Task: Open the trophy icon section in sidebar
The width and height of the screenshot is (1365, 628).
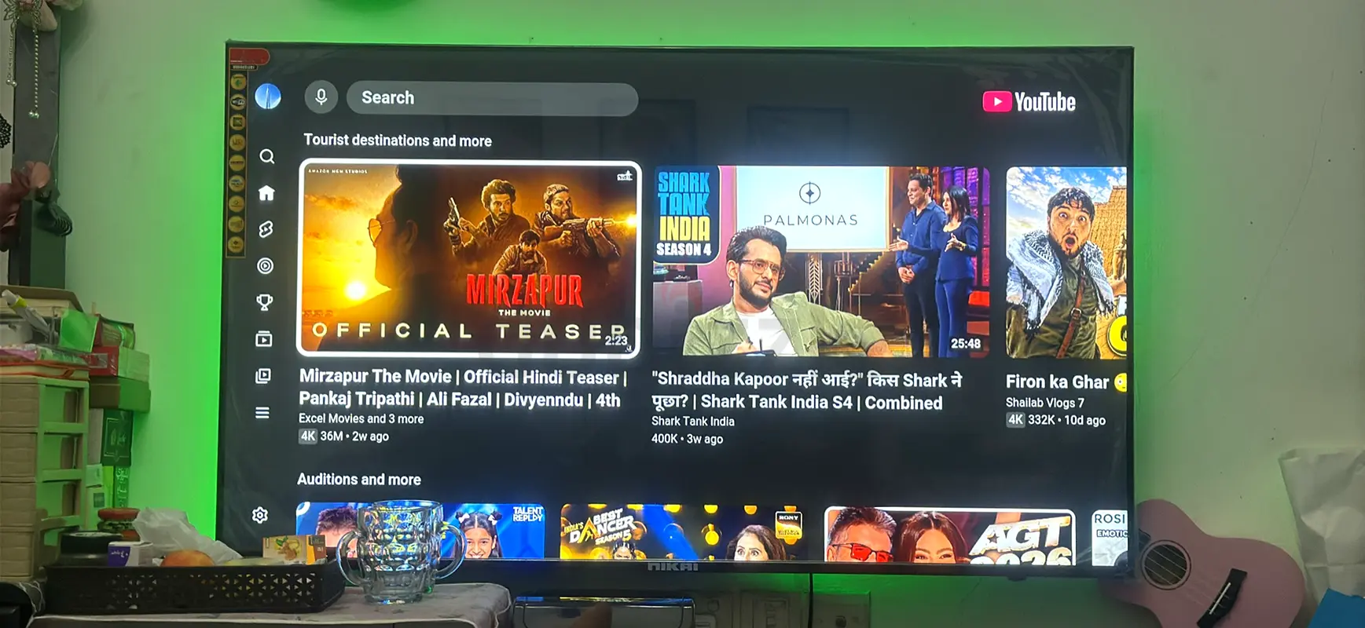Action: (x=265, y=302)
